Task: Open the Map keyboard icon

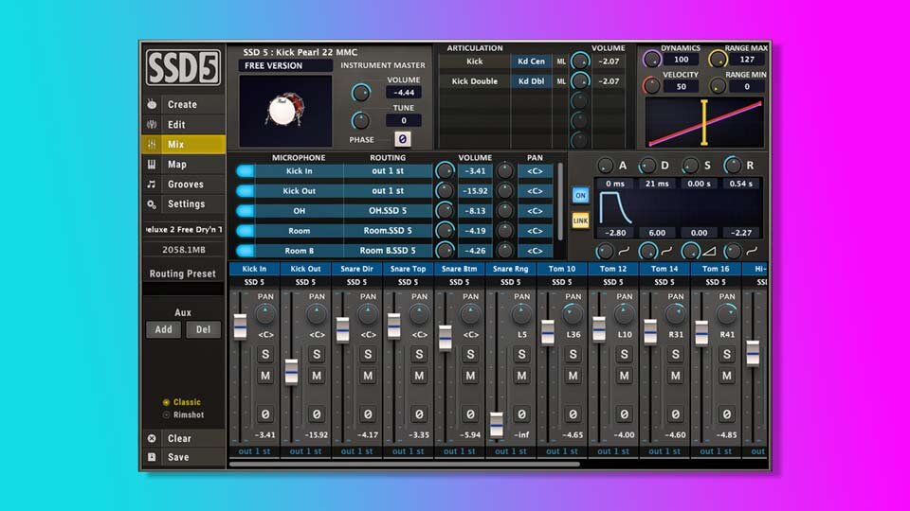Action: click(152, 165)
